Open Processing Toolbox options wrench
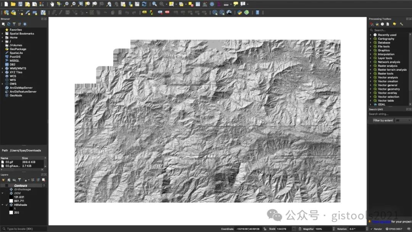 (x=401, y=24)
